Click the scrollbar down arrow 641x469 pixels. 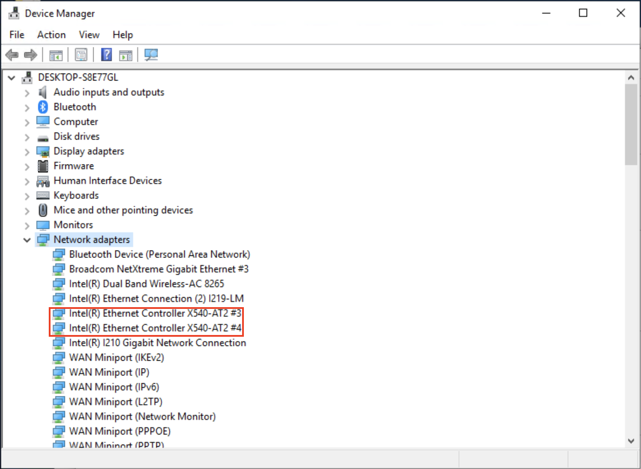tap(631, 441)
